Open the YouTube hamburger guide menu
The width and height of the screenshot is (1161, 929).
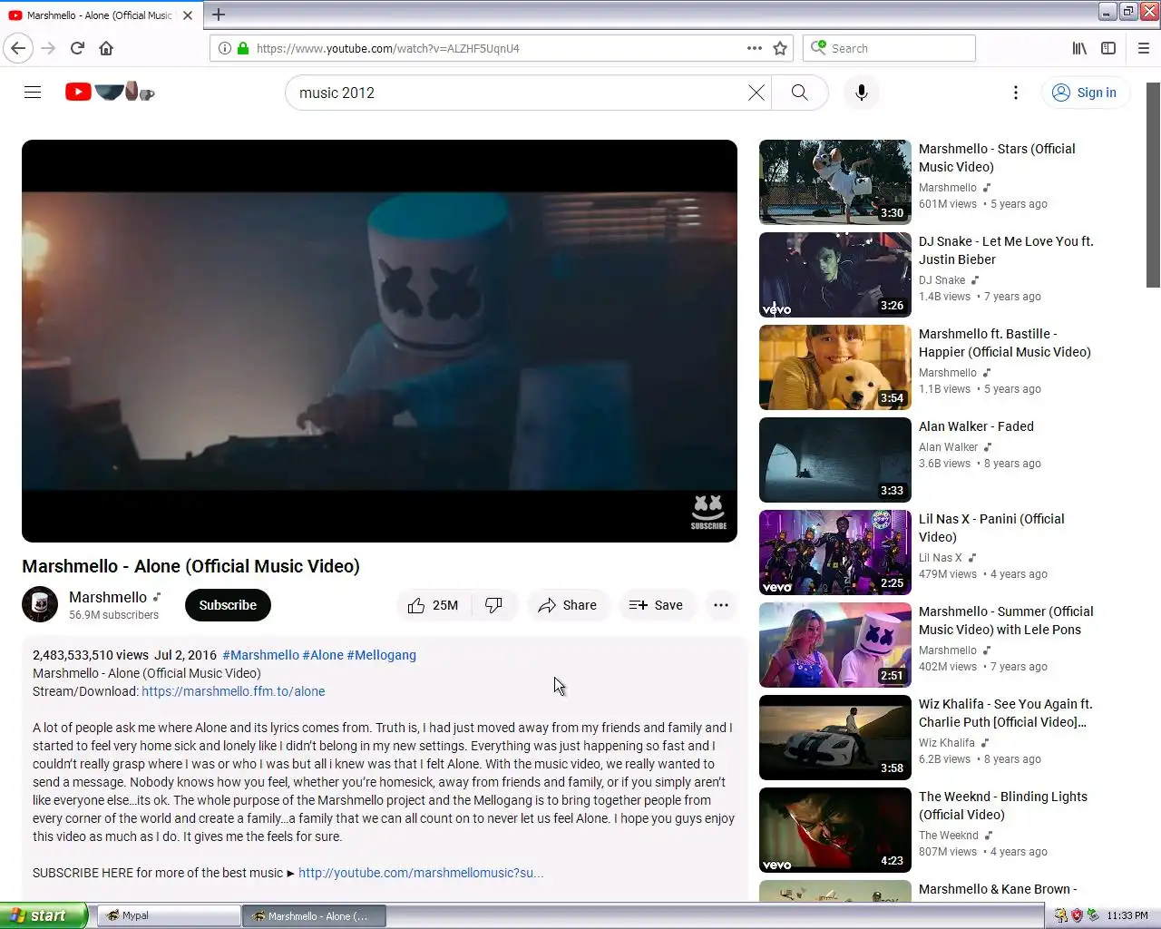(33, 93)
